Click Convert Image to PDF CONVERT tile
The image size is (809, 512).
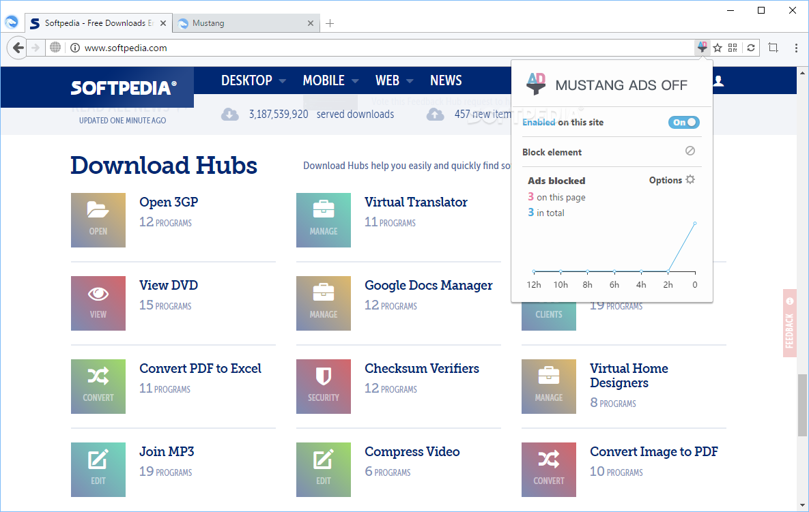pos(548,470)
